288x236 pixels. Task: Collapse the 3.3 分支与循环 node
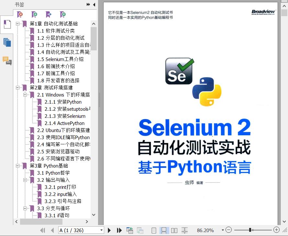point(25,208)
